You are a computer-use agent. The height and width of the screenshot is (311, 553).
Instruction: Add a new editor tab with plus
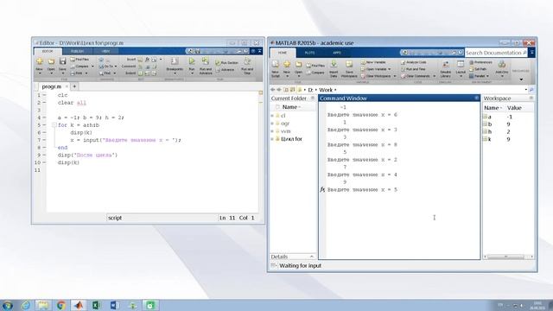[x=74, y=86]
